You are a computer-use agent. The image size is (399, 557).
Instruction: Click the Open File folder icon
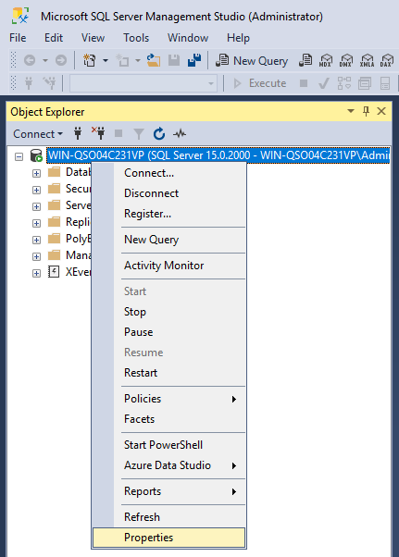pos(154,61)
